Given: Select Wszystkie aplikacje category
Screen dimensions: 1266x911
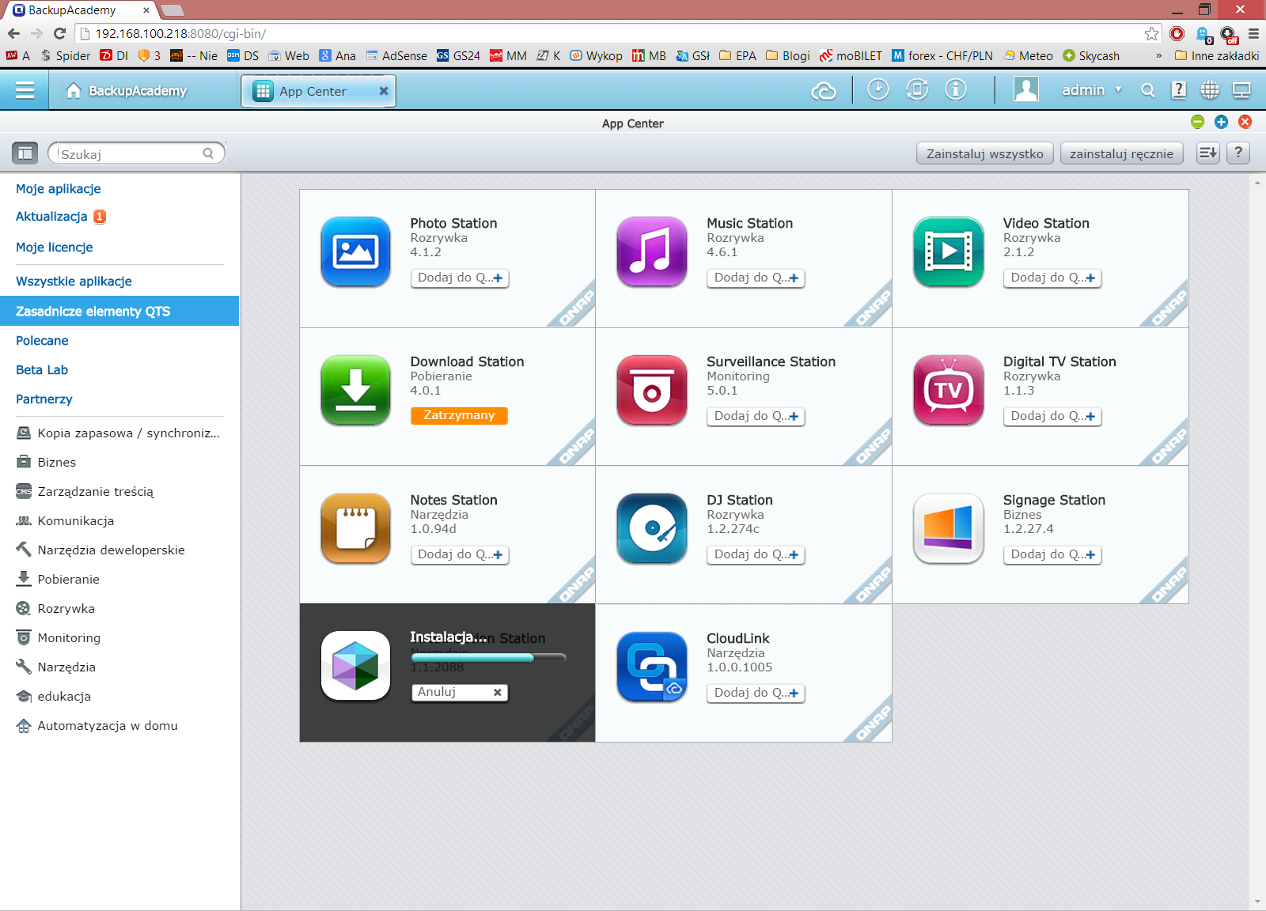Looking at the screenshot, I should click(x=74, y=282).
